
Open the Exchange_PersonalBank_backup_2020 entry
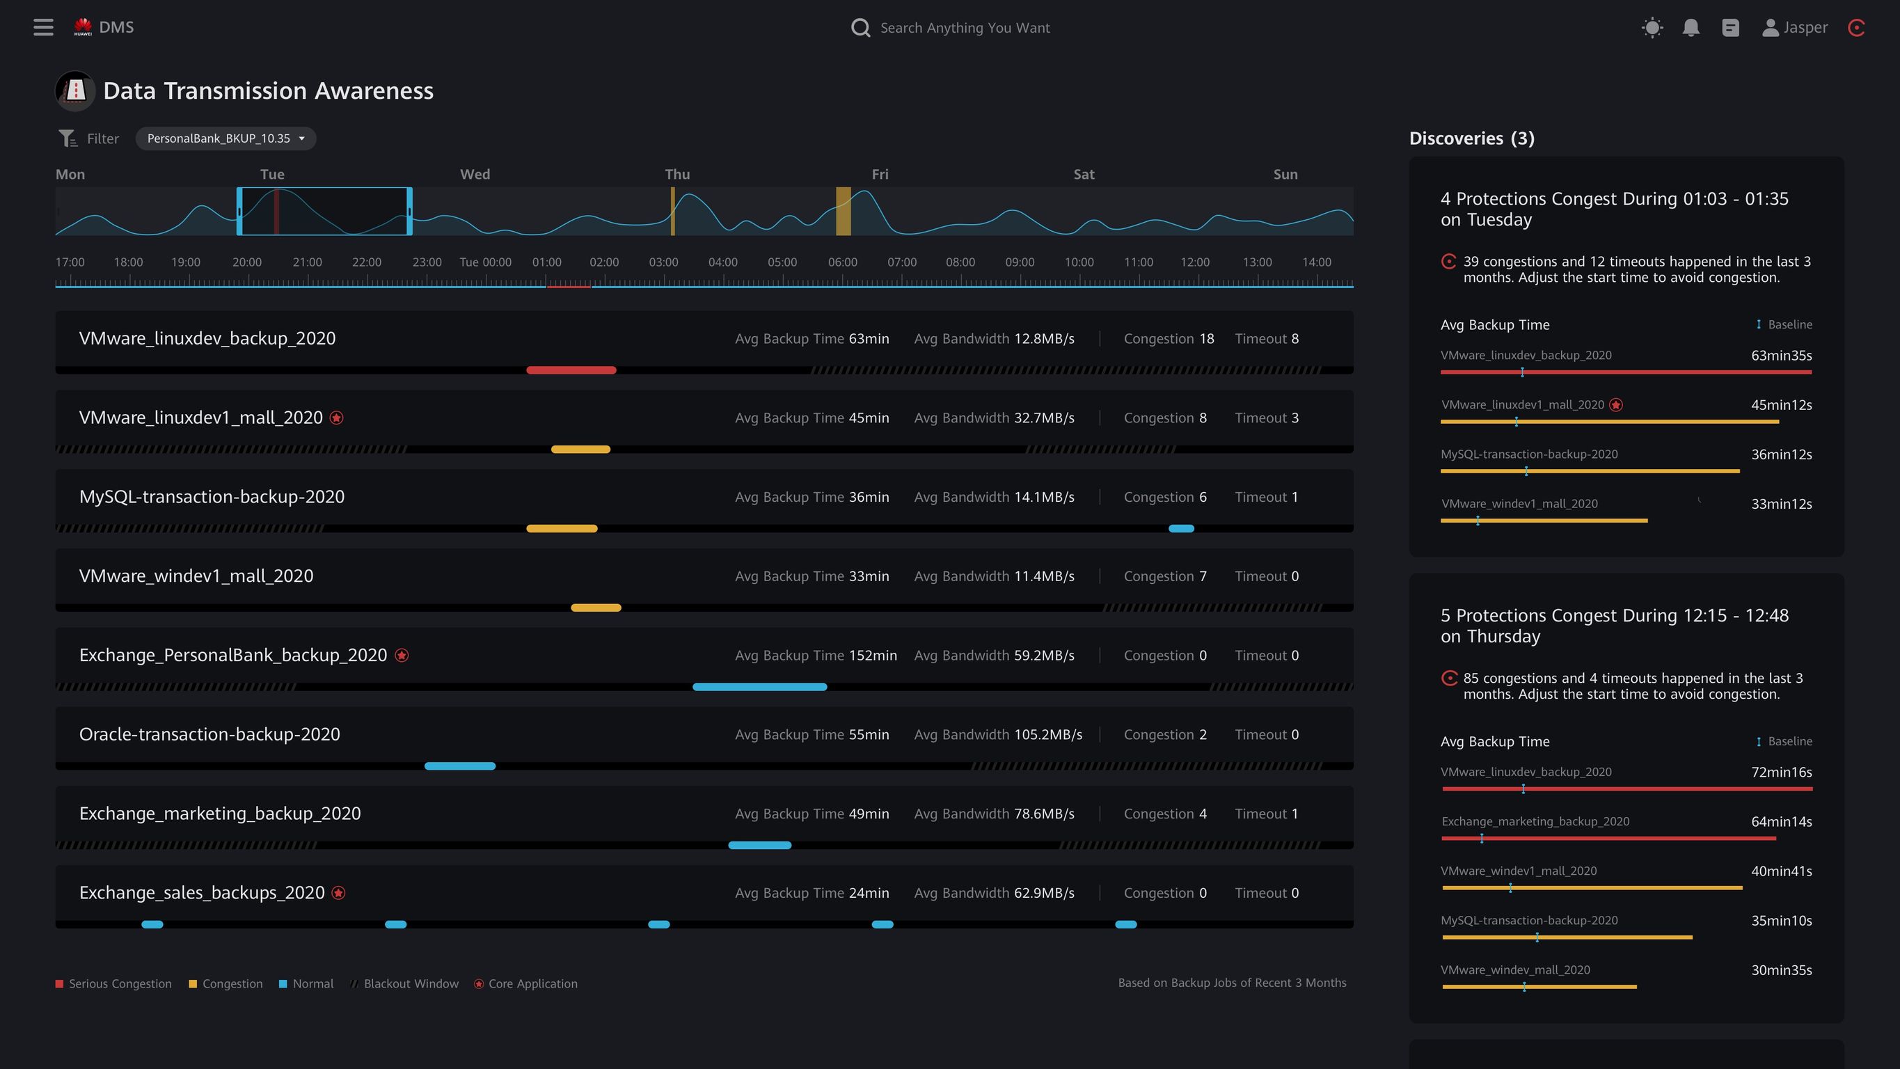click(x=233, y=655)
